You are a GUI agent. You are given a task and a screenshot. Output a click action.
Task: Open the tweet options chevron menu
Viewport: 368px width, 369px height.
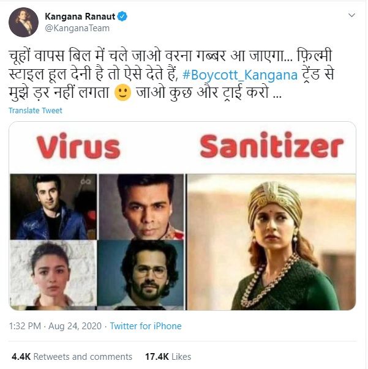(x=351, y=14)
